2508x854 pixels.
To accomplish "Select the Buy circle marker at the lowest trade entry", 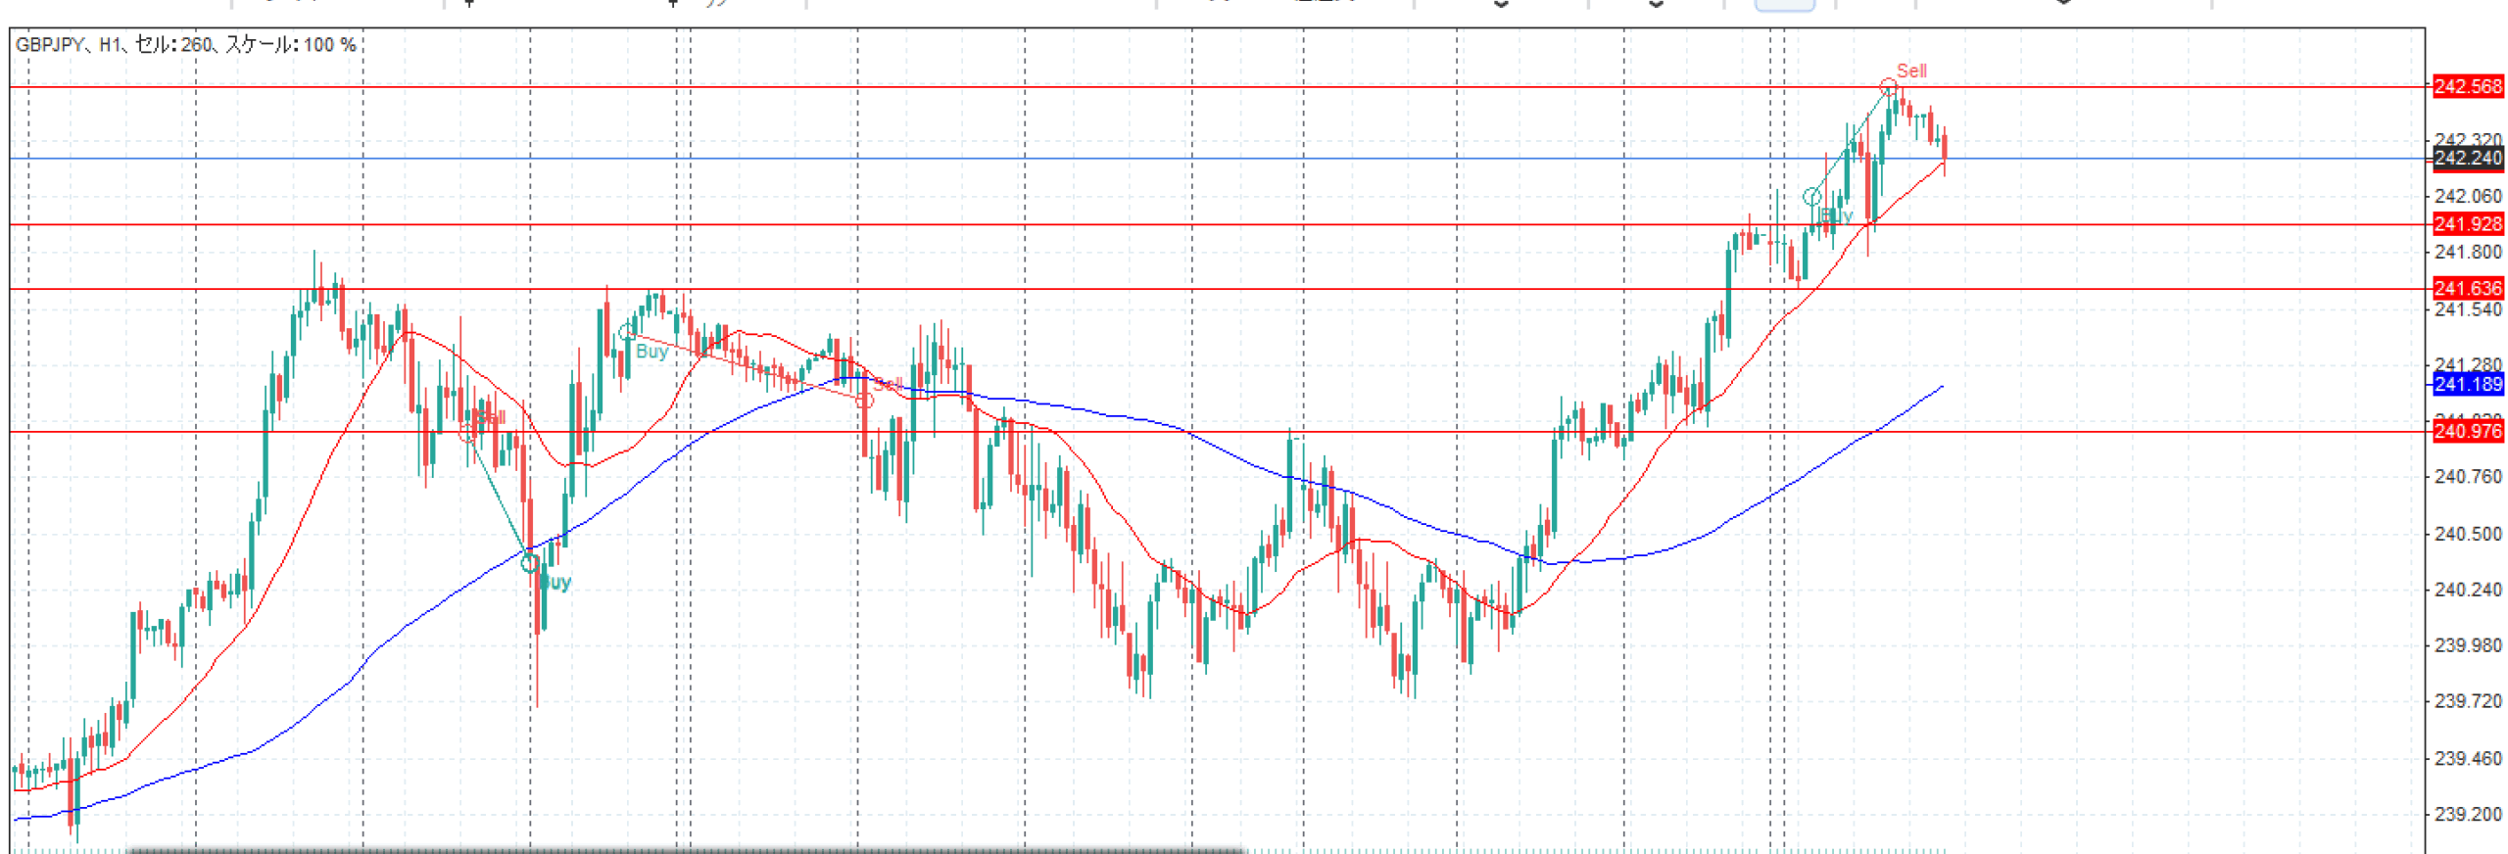I will (x=529, y=563).
